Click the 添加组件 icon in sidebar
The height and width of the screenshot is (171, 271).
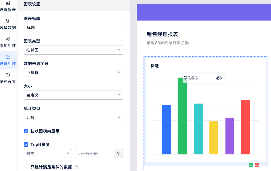(x=8, y=39)
